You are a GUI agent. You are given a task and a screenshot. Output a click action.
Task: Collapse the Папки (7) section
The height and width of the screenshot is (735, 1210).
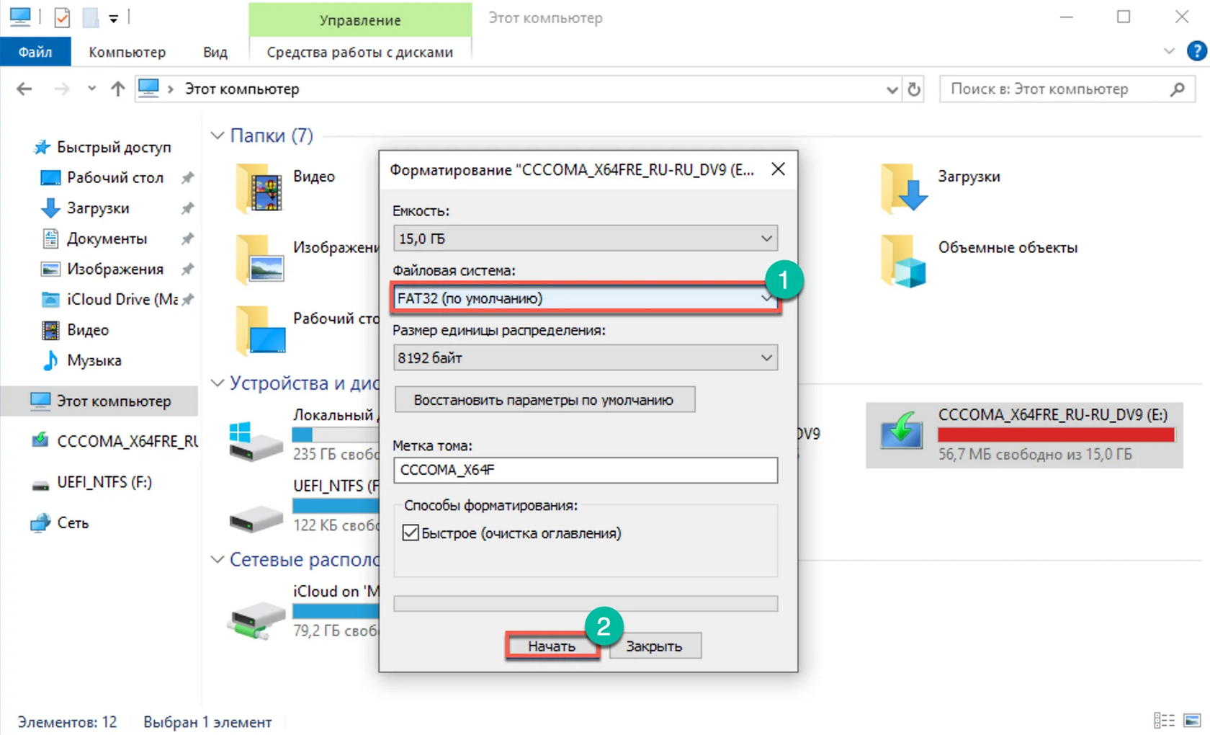click(x=218, y=135)
